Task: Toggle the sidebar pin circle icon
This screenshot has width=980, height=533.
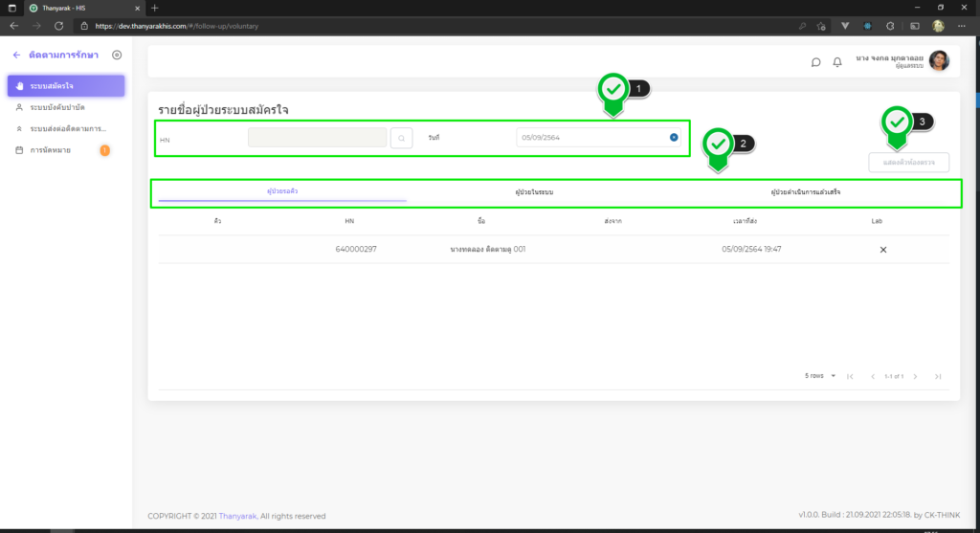Action: 117,56
